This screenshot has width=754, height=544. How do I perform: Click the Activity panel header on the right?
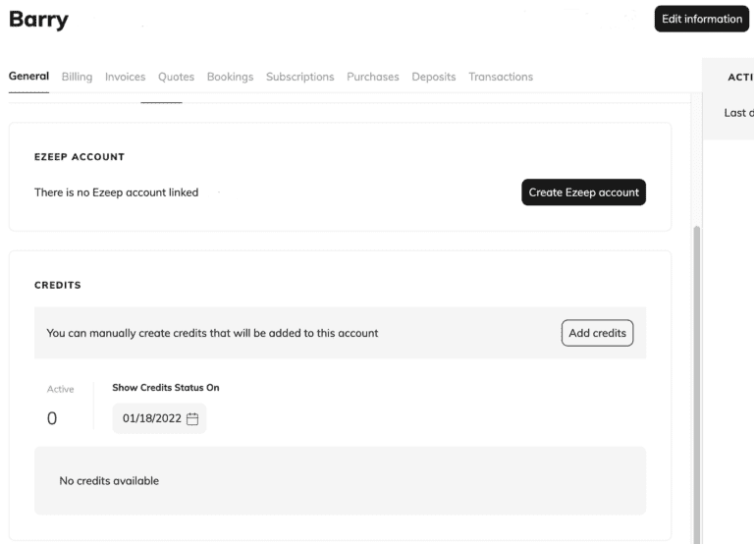(x=738, y=77)
